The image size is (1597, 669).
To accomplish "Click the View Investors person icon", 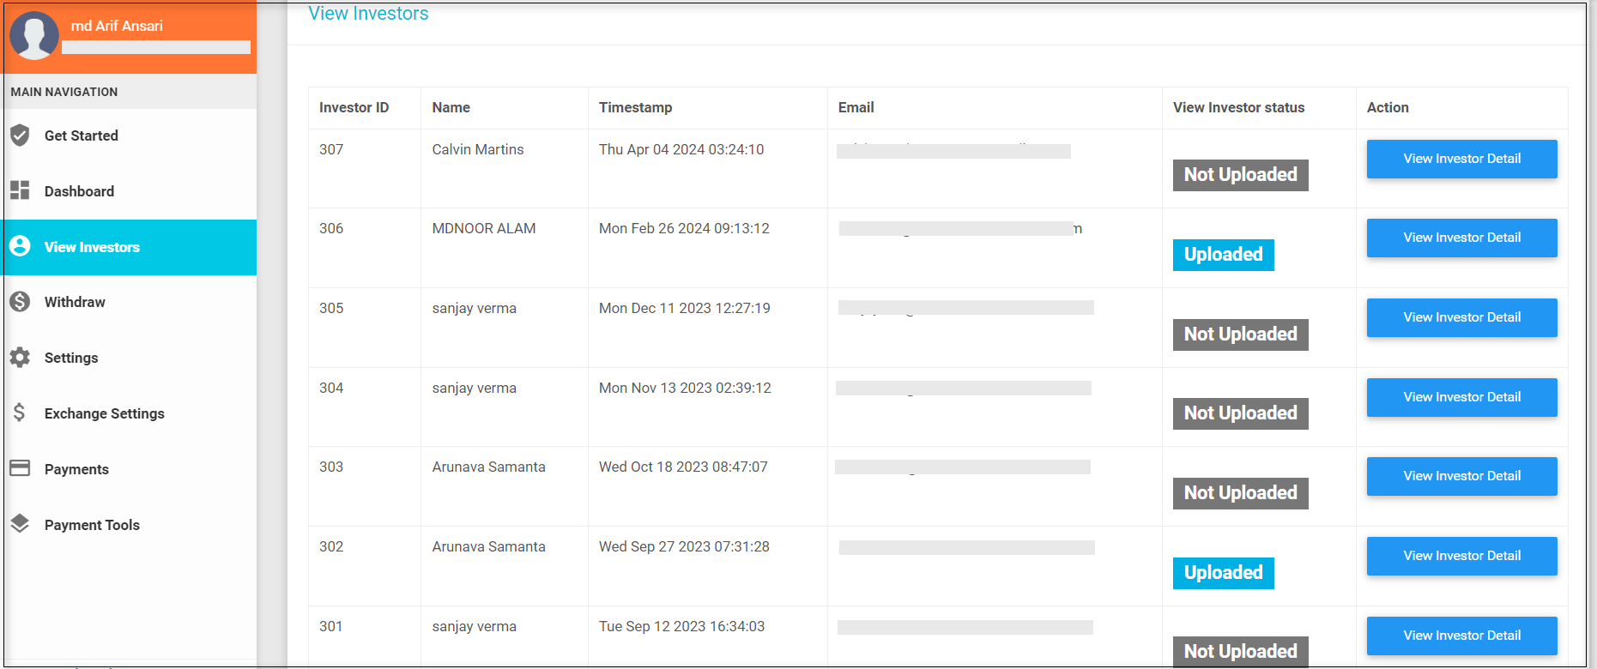I will click(x=20, y=246).
